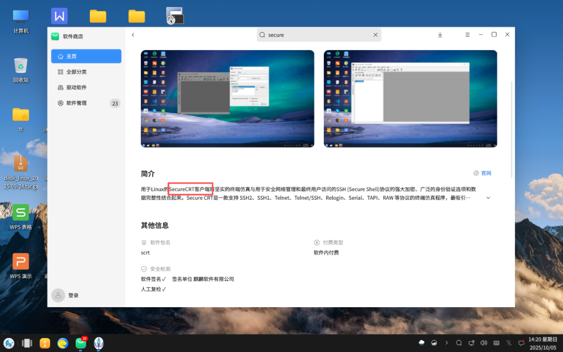Click the package name 'scrt'

pos(145,253)
